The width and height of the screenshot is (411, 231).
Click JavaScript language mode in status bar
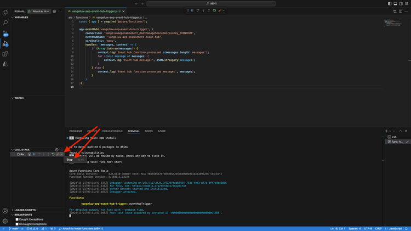click(395, 229)
